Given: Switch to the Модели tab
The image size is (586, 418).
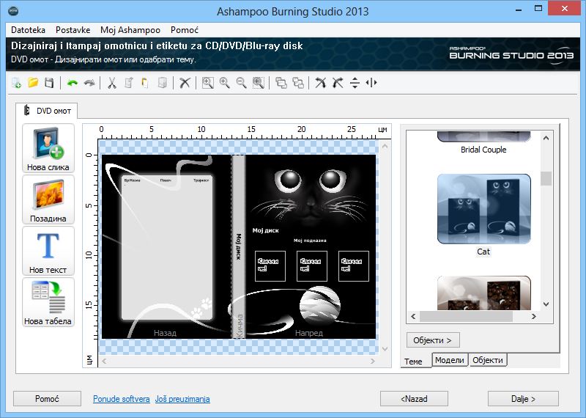Looking at the screenshot, I should click(449, 360).
